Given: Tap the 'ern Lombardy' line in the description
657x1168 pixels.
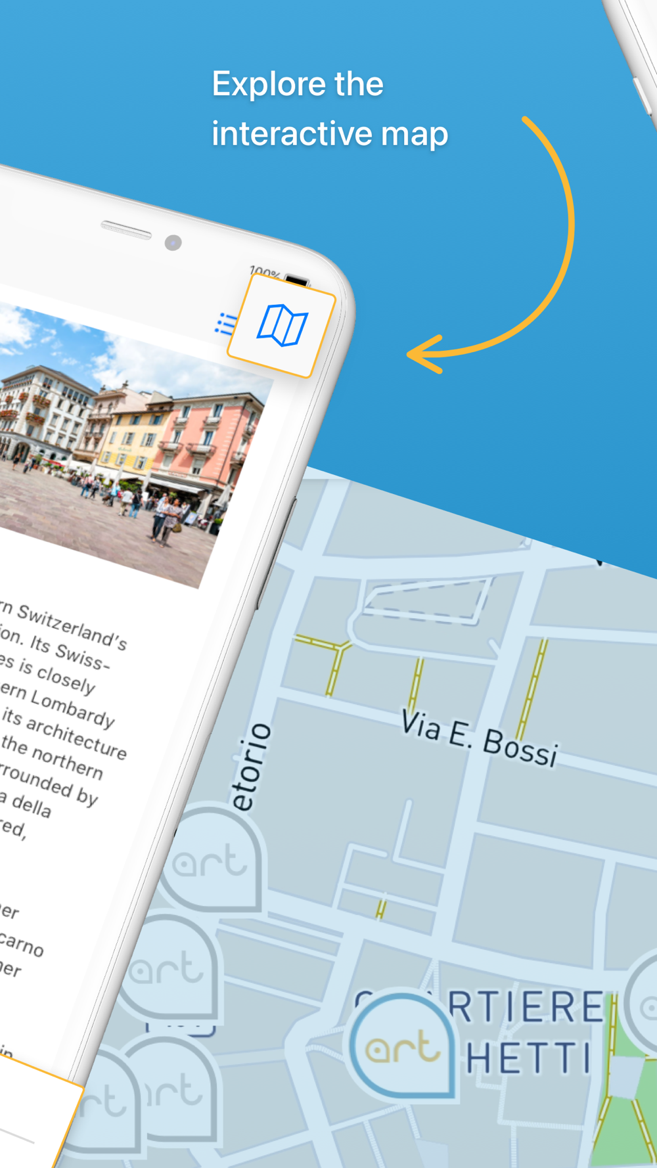Looking at the screenshot, I should tap(58, 706).
